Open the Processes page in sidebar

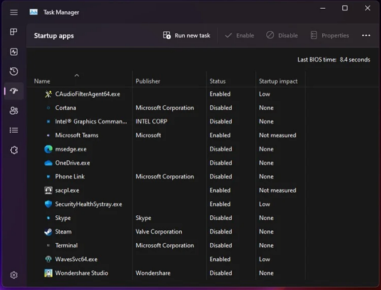pyautogui.click(x=14, y=32)
